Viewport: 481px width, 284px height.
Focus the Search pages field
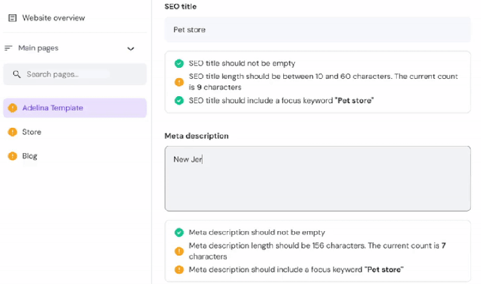pos(75,74)
